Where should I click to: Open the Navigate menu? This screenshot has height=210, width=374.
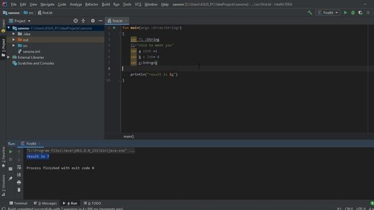click(x=47, y=4)
